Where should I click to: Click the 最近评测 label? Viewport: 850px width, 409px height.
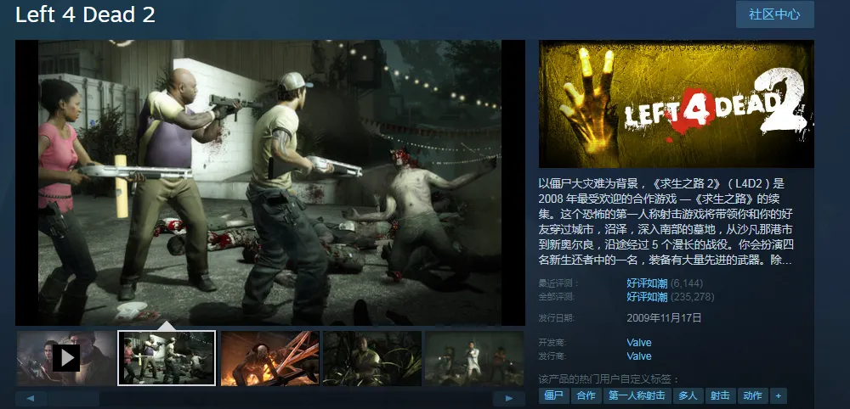click(558, 283)
